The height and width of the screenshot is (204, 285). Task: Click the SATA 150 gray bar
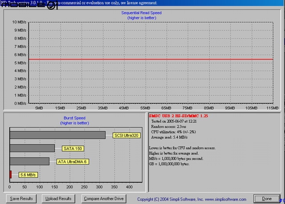(x=32, y=148)
